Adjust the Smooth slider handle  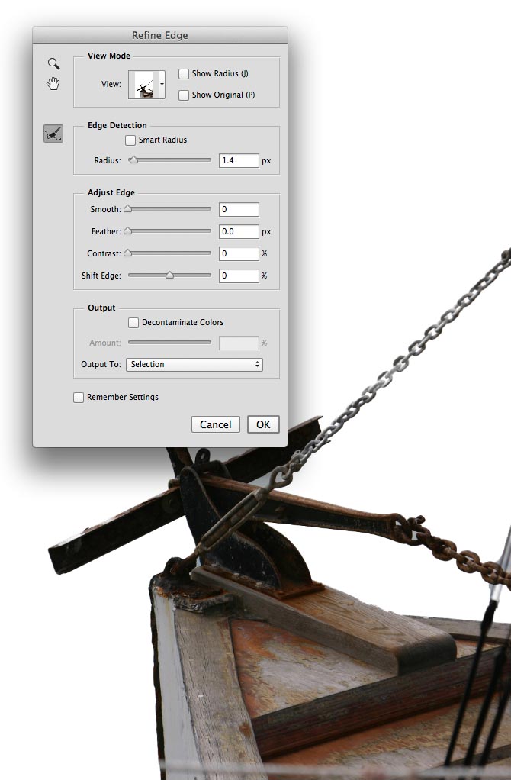(x=128, y=209)
